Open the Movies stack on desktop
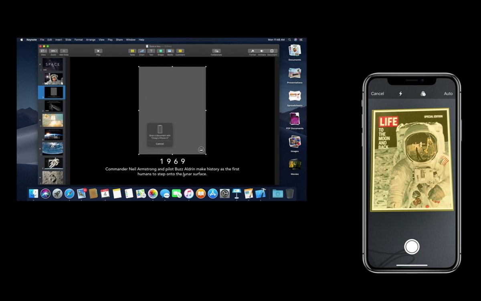 point(295,166)
